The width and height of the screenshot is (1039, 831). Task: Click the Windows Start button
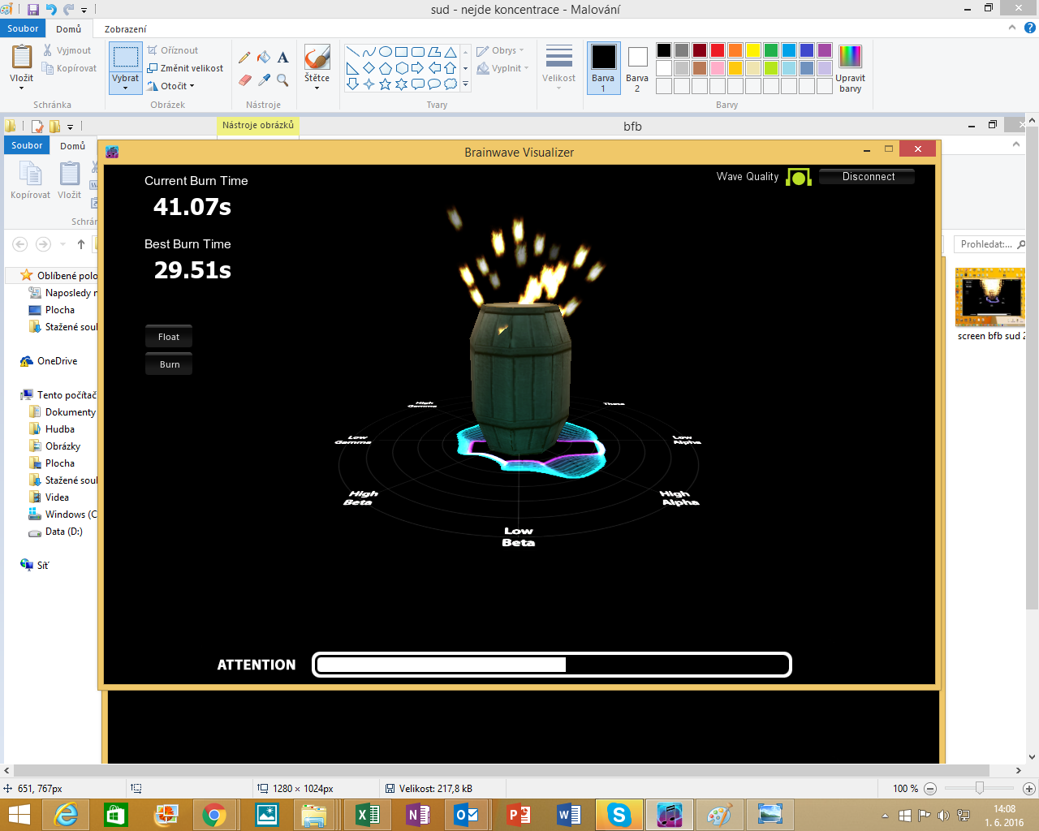pos(19,815)
